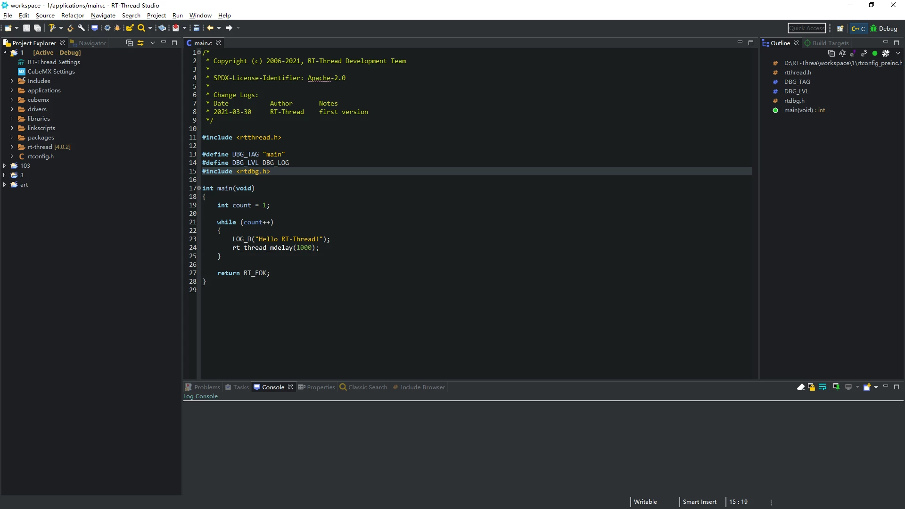Navigate forward with the white right arrow
This screenshot has height=509, width=905.
pos(229,28)
